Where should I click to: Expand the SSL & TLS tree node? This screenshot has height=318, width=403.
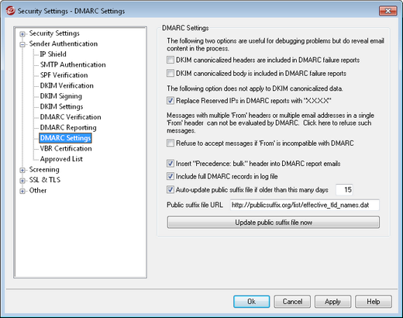(x=22, y=181)
